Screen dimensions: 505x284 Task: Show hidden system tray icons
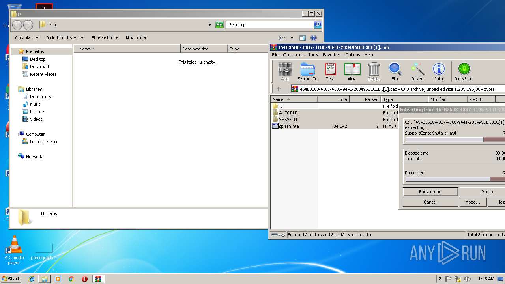point(440,279)
